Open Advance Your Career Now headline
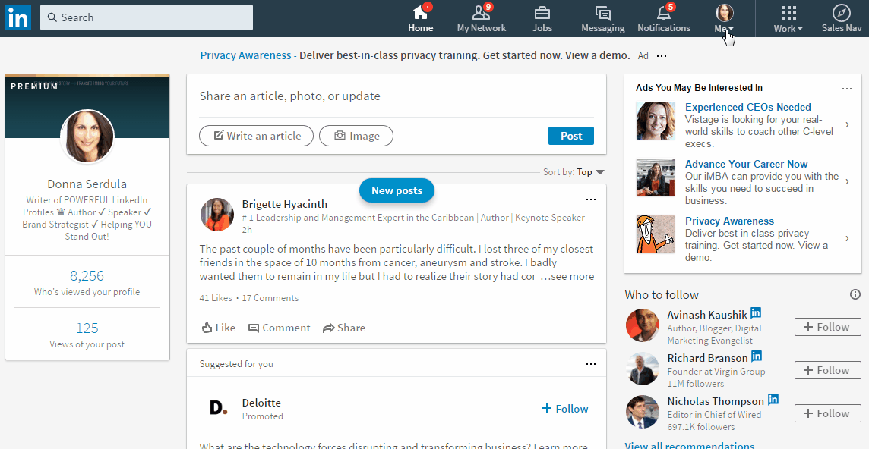The width and height of the screenshot is (869, 449). [746, 164]
